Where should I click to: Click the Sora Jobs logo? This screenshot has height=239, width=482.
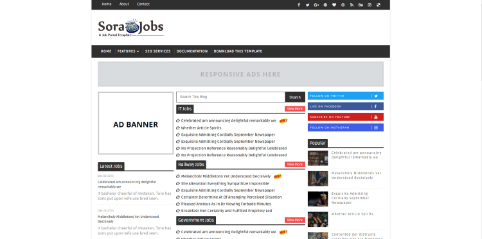[130, 28]
